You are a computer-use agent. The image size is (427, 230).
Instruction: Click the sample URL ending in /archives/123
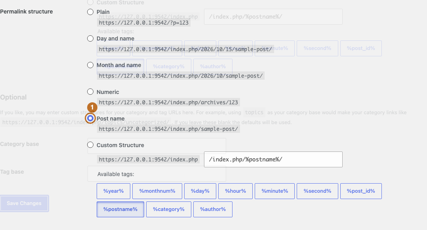click(x=168, y=102)
